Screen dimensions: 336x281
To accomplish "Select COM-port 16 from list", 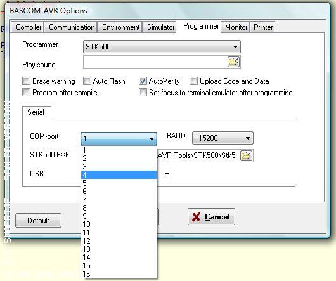I will (119, 274).
